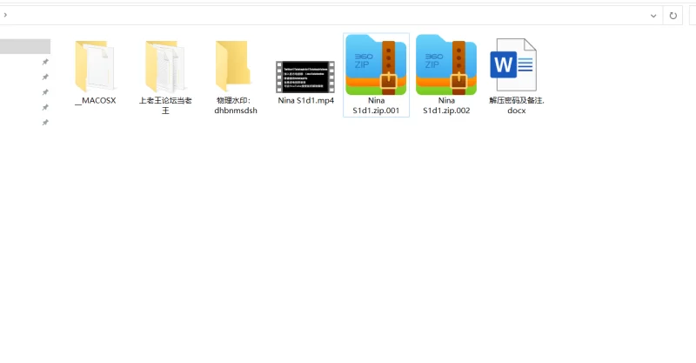Image resolution: width=696 pixels, height=363 pixels.
Task: Select the 上老王论坛当老王 folder icon
Action: [165, 66]
